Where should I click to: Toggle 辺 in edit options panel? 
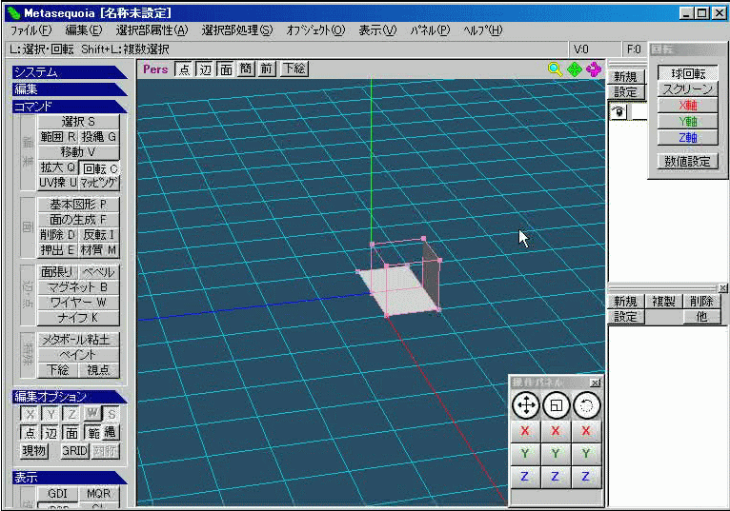[x=51, y=433]
